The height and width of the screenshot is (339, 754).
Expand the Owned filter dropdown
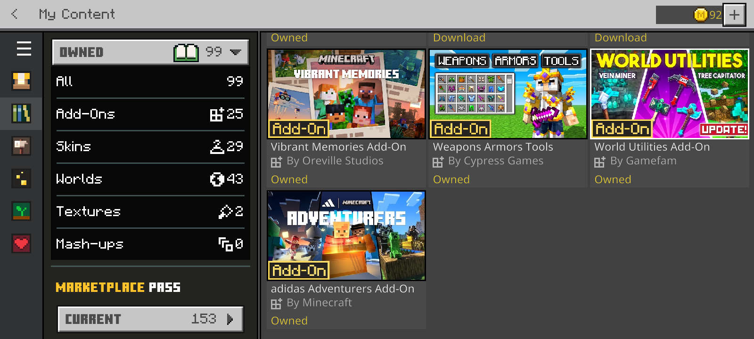click(150, 52)
